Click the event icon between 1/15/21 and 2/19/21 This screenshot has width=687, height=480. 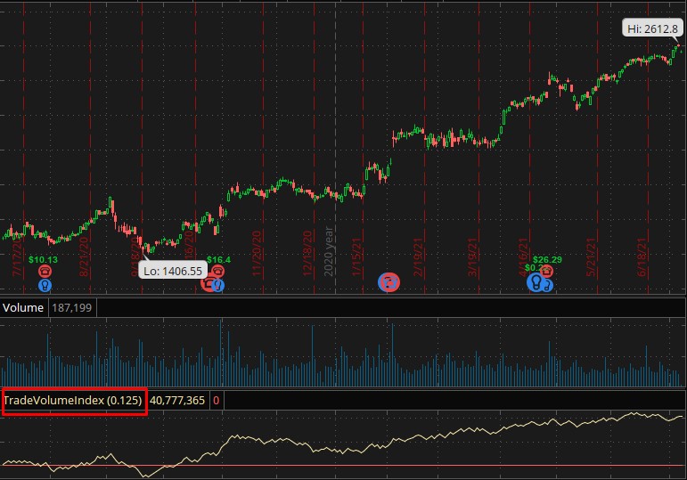(389, 282)
